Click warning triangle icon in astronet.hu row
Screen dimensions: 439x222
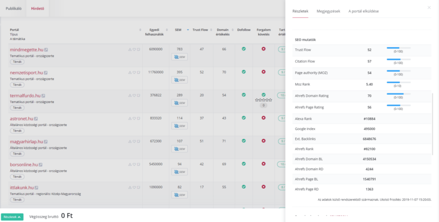[129, 119]
